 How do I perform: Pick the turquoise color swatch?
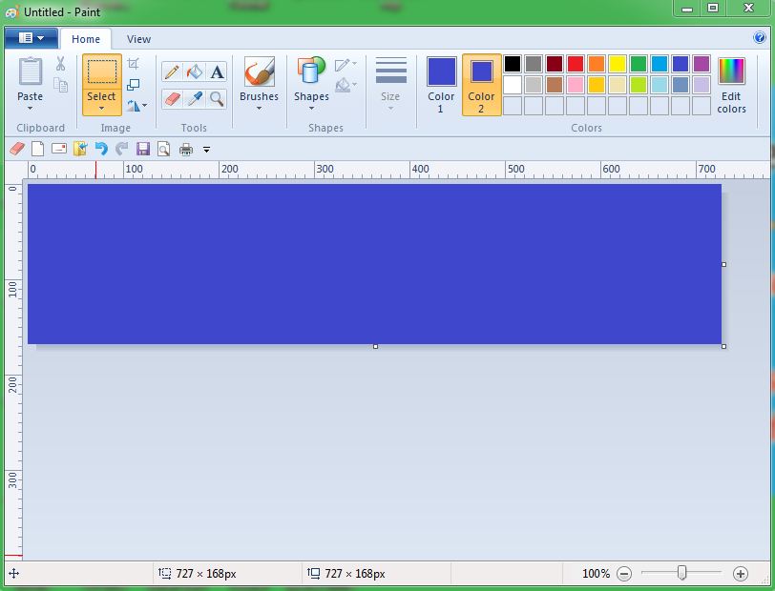coord(660,64)
